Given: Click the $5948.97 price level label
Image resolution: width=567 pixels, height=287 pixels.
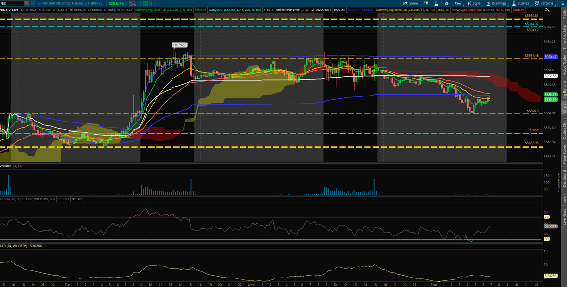Looking at the screenshot, I should (x=533, y=23).
